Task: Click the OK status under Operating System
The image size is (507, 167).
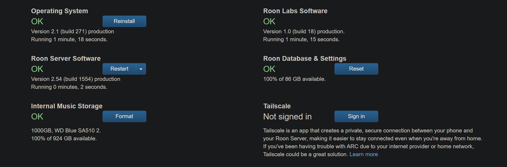Action: click(x=37, y=22)
